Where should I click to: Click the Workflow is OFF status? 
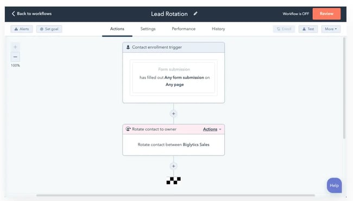click(295, 14)
